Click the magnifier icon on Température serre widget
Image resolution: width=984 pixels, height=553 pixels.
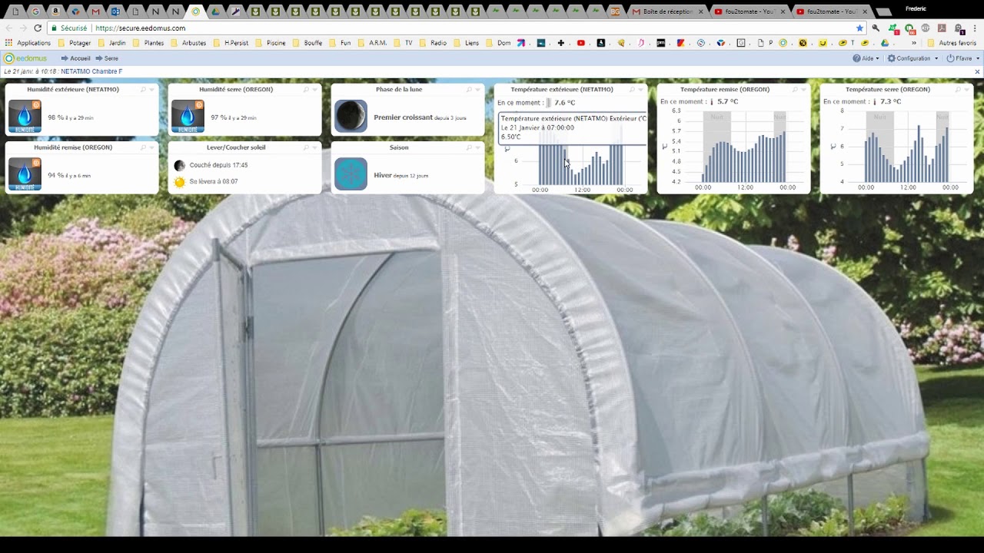click(958, 90)
